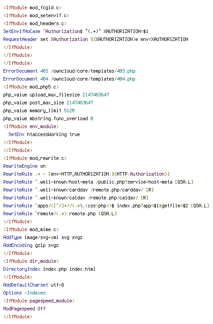Click the apps RewriteRule with getfile
This screenshot has height=324, width=213.
[106, 206]
